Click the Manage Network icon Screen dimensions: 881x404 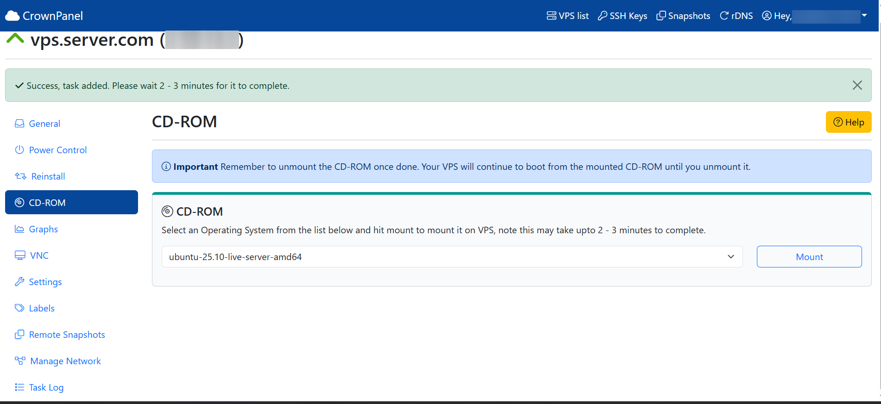coord(20,361)
